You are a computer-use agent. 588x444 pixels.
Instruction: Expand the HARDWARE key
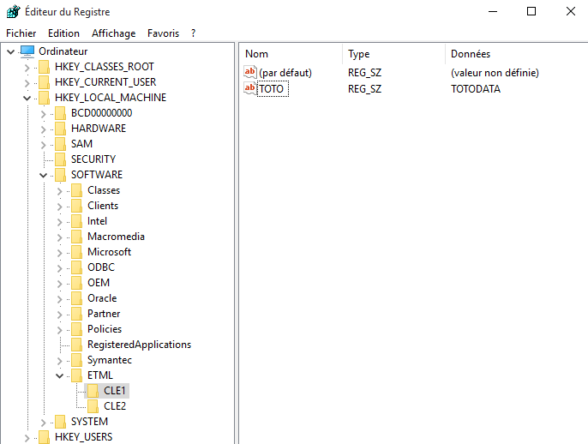[44, 129]
